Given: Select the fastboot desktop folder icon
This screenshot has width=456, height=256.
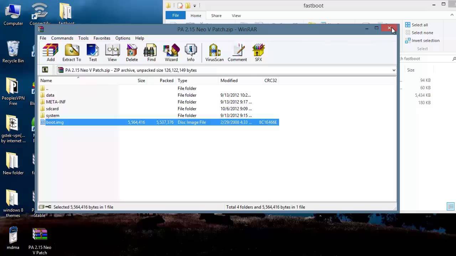Looking at the screenshot, I should tap(66, 14).
